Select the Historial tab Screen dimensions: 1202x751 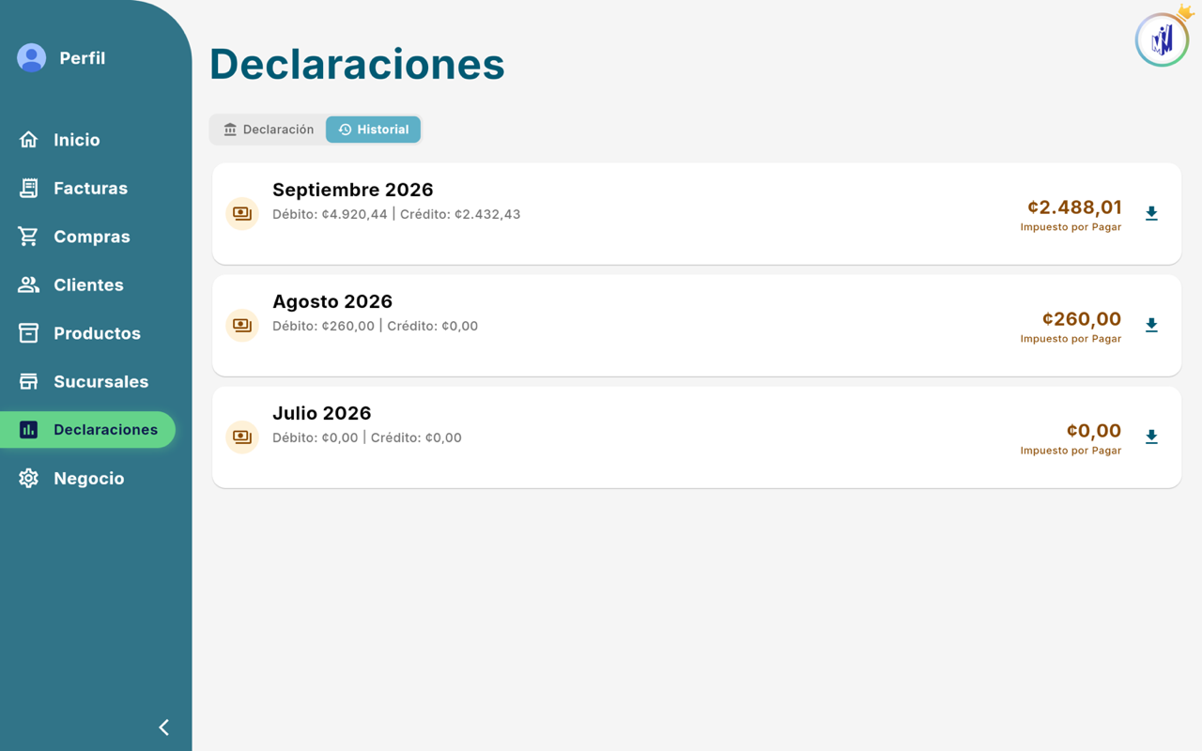[374, 130]
